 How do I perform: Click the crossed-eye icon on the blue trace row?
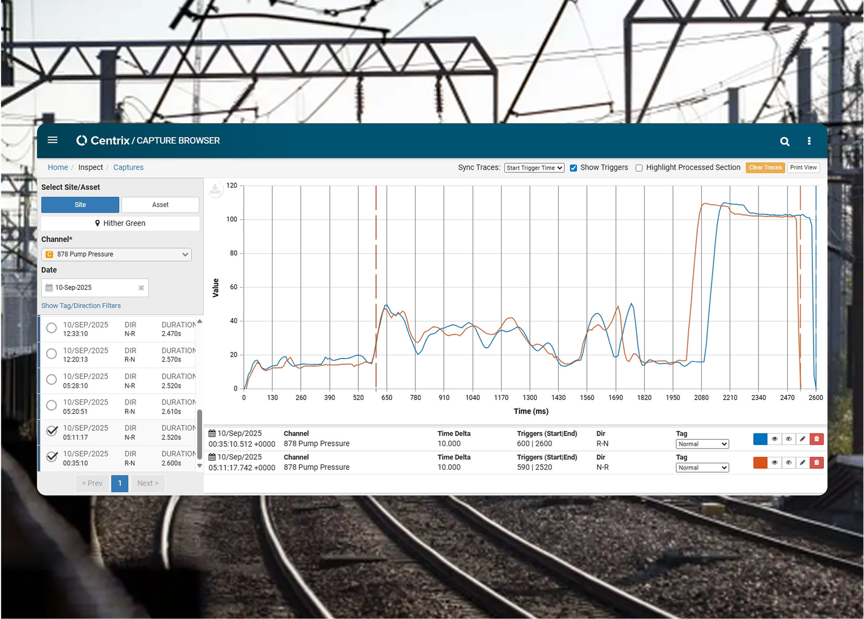[x=788, y=439]
